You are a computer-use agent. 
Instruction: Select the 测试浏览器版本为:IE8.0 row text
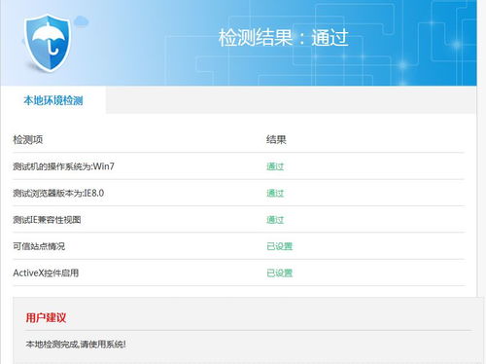pyautogui.click(x=58, y=193)
